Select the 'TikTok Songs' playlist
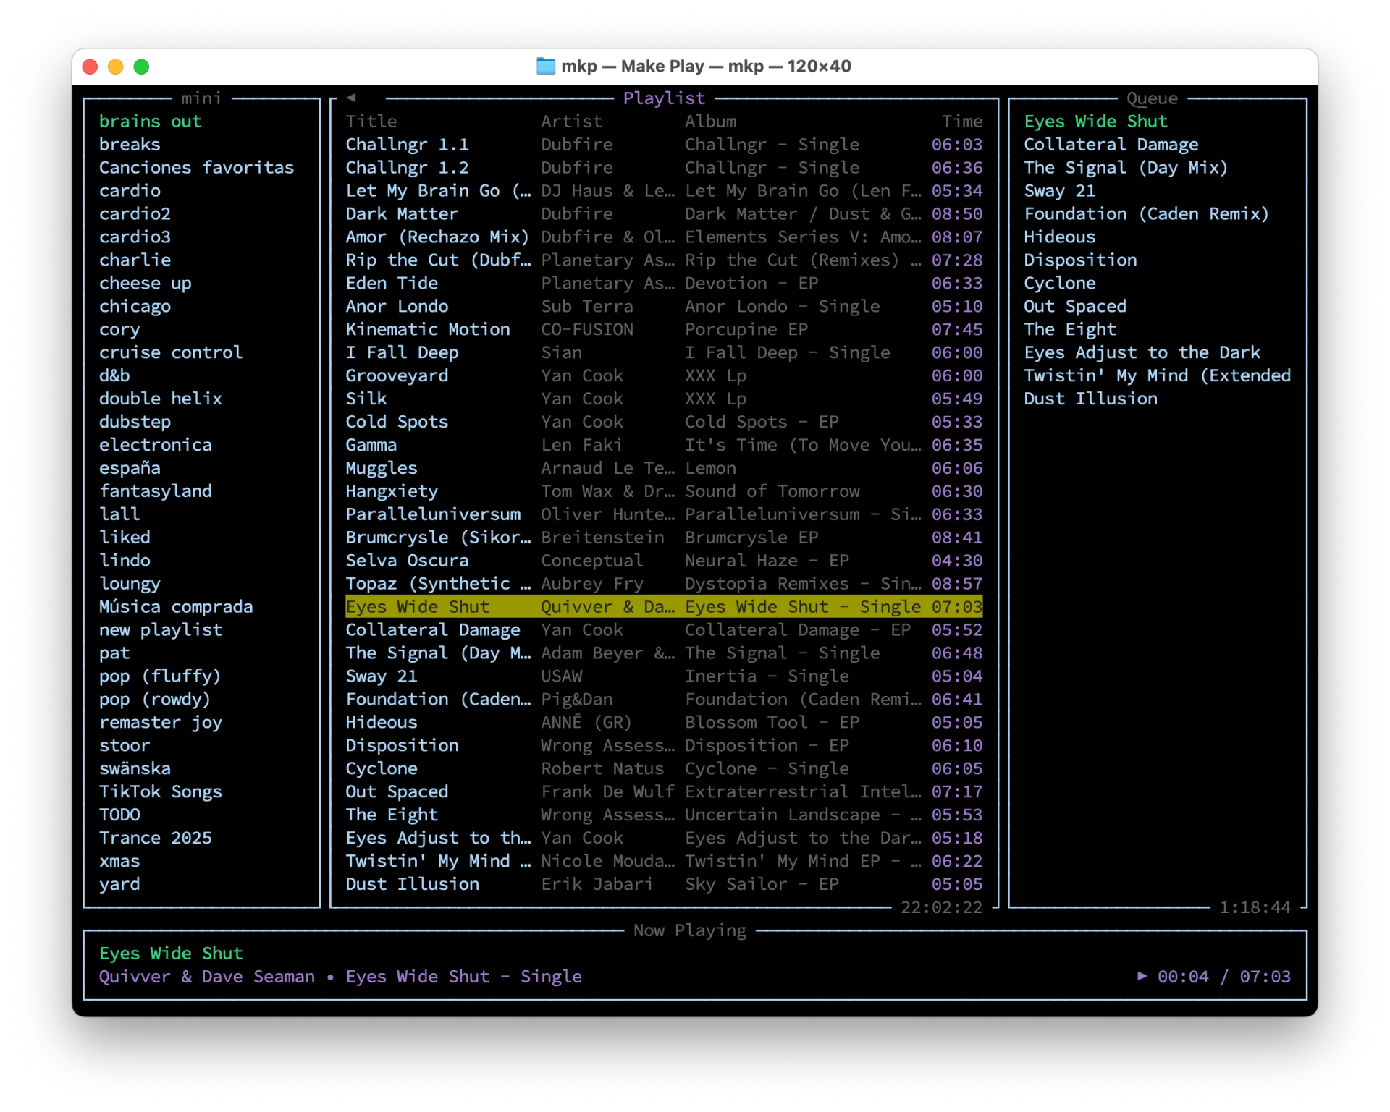 161,791
